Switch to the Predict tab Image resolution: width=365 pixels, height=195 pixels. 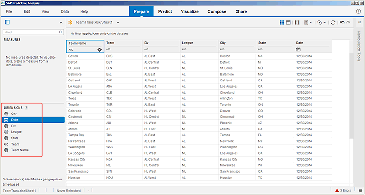165,11
